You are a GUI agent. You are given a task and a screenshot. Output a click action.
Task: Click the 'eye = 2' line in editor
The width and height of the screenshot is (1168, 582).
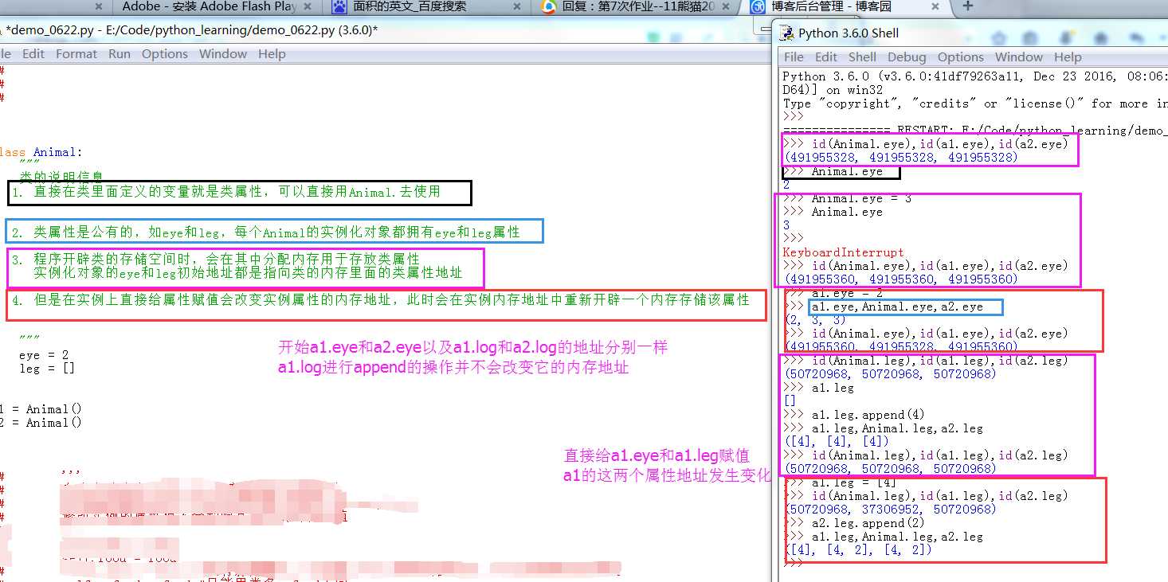click(44, 355)
